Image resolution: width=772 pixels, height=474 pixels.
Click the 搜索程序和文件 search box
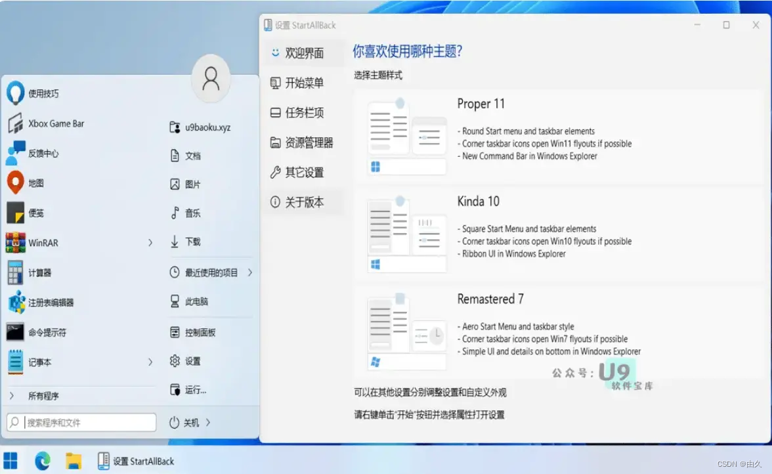point(81,421)
